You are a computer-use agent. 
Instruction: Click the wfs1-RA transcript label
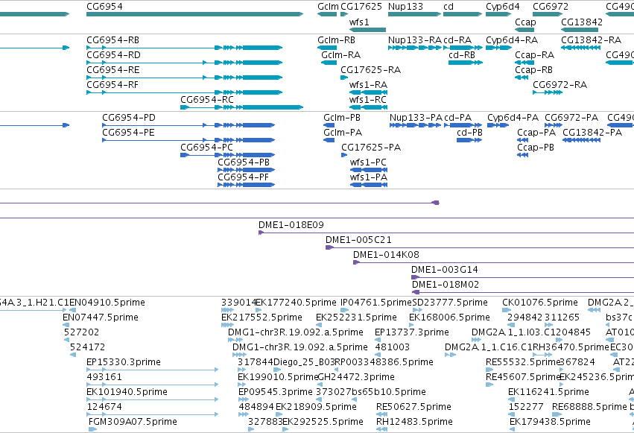click(x=368, y=85)
